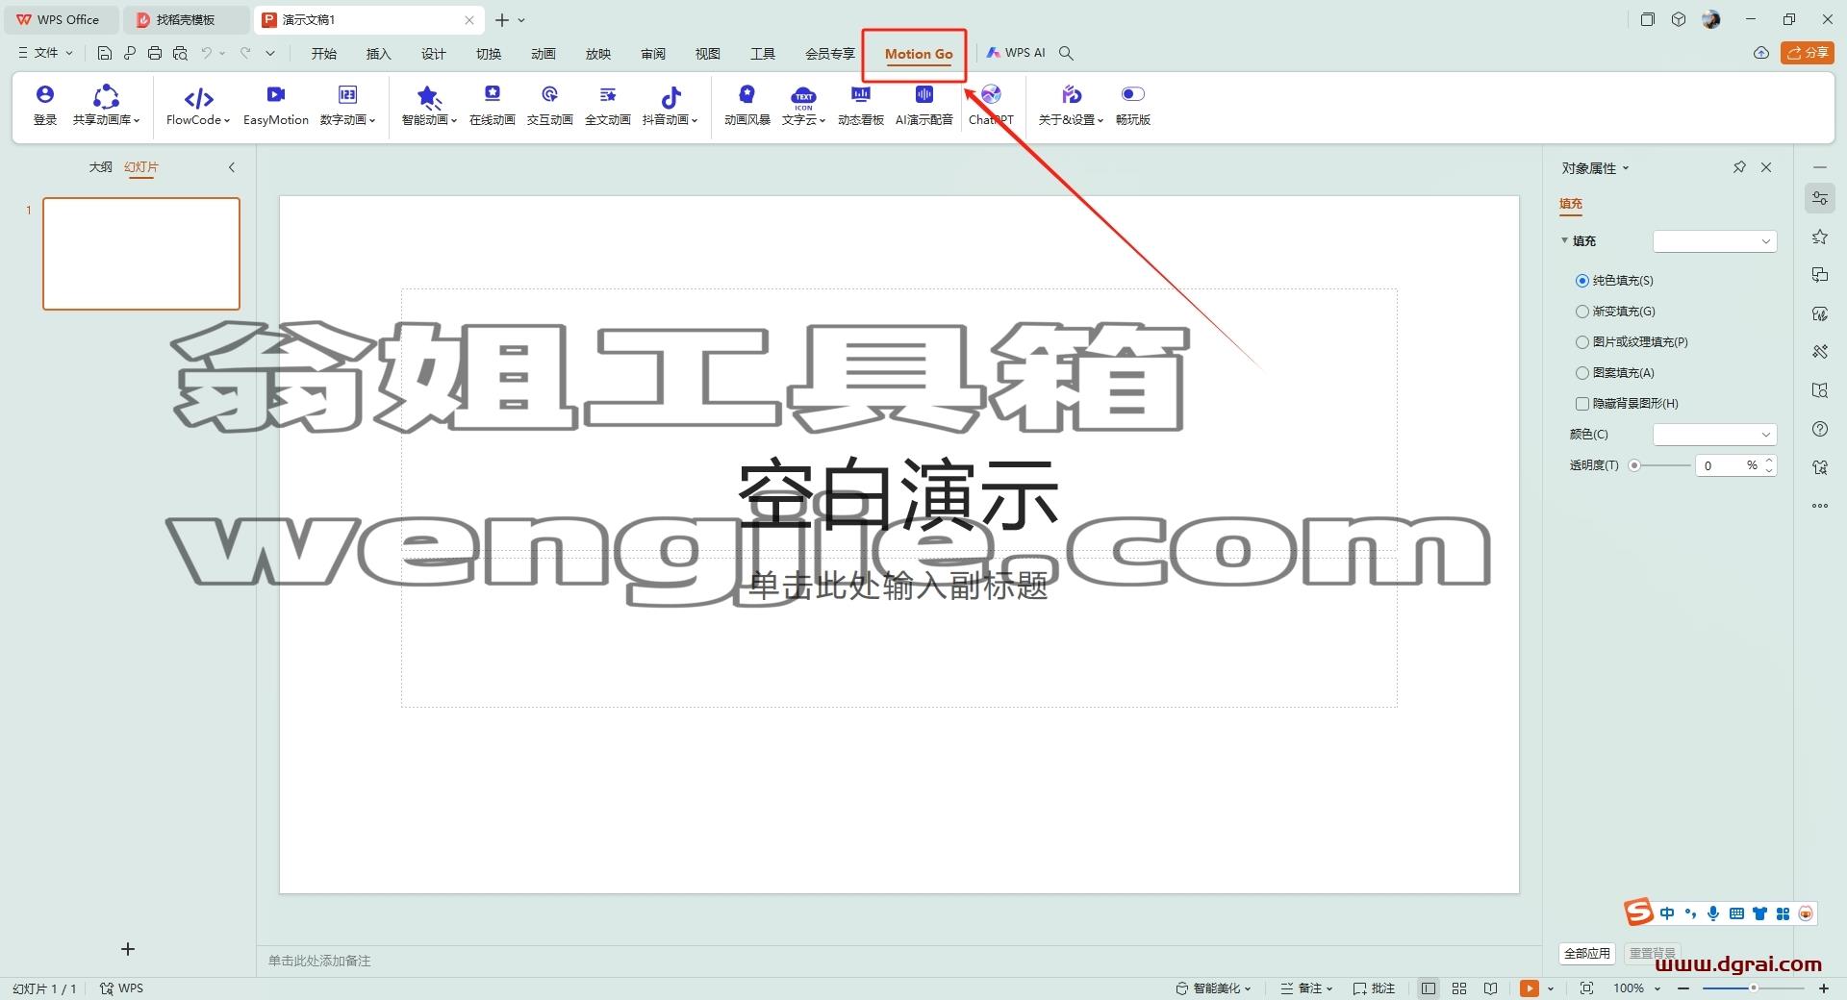
Task: Switch to slide sorter grid view
Action: pos(1459,988)
